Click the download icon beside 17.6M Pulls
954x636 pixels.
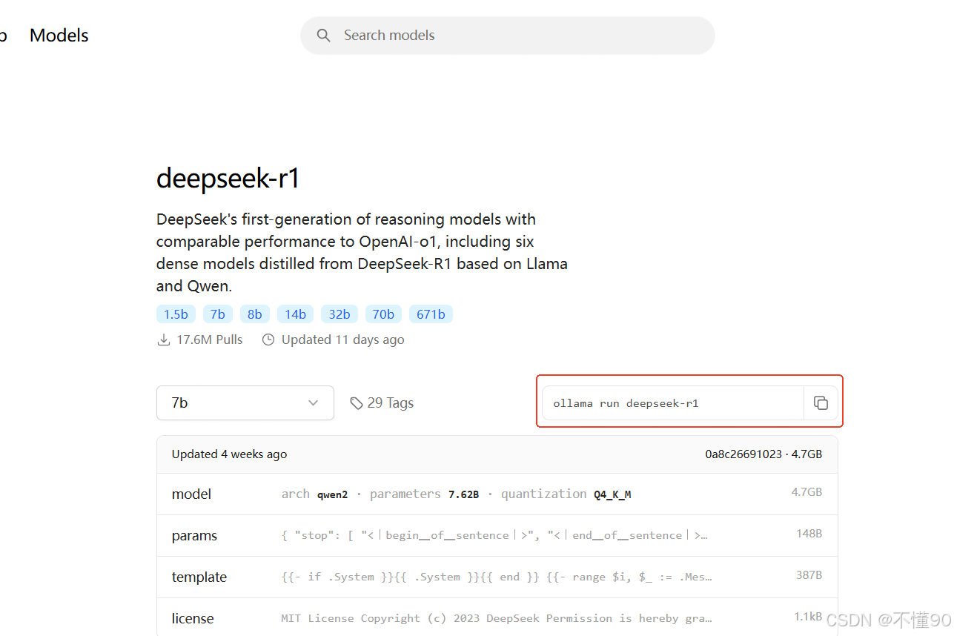click(x=163, y=339)
